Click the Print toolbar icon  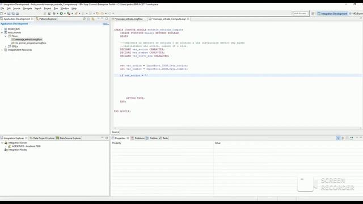point(18,14)
